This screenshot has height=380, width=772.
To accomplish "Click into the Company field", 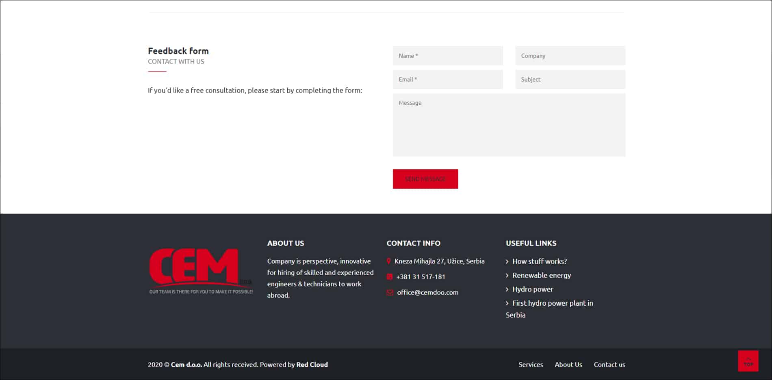I will [x=570, y=56].
